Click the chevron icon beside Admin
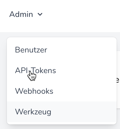Image resolution: width=120 pixels, height=129 pixels. (40, 14)
